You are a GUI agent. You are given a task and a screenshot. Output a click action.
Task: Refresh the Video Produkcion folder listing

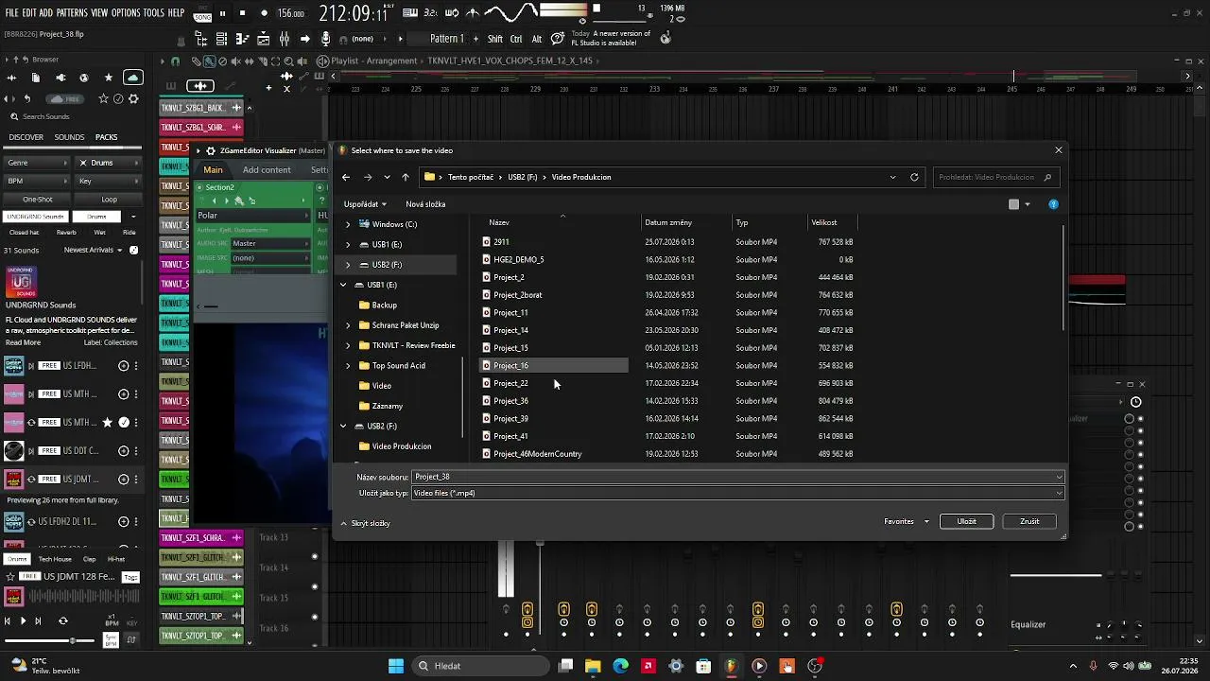point(914,177)
